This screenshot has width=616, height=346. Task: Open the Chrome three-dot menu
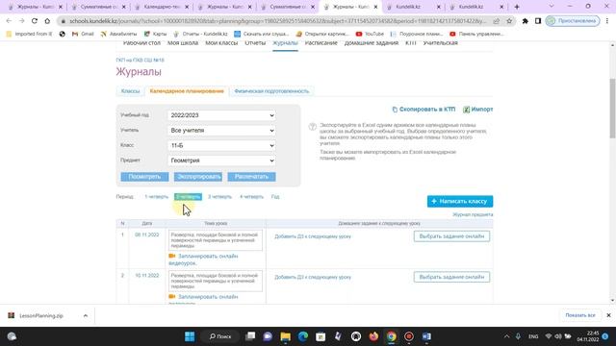607,21
